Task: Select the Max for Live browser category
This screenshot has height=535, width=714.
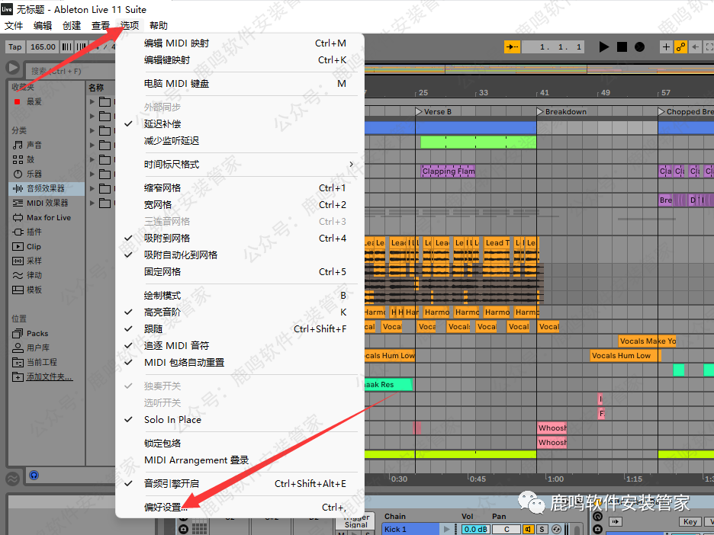Action: pyautogui.click(x=48, y=218)
